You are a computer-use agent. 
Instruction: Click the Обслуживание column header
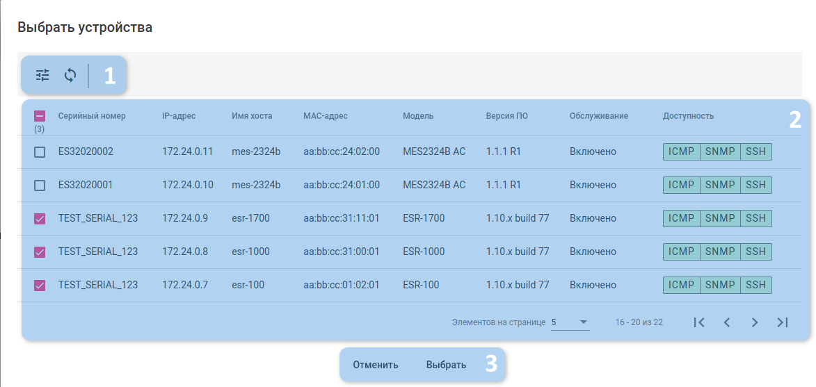(x=599, y=116)
